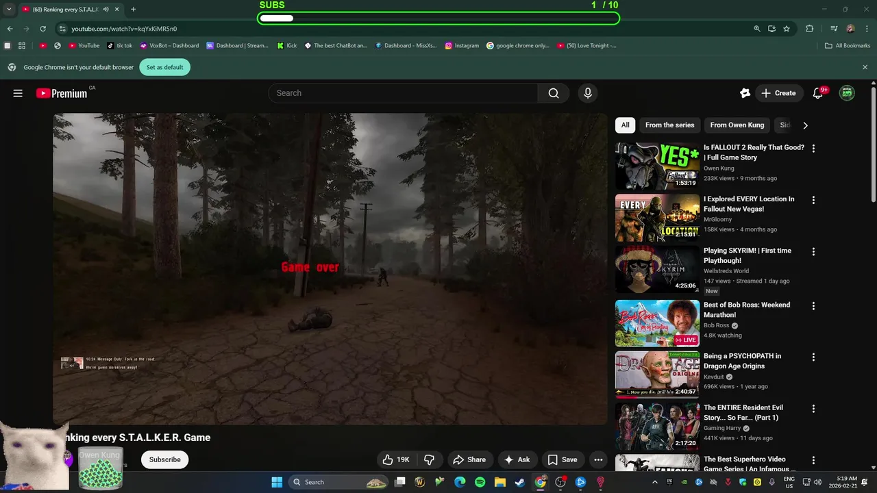Click the install app icon in address bar
The width and height of the screenshot is (877, 493).
[x=771, y=29]
